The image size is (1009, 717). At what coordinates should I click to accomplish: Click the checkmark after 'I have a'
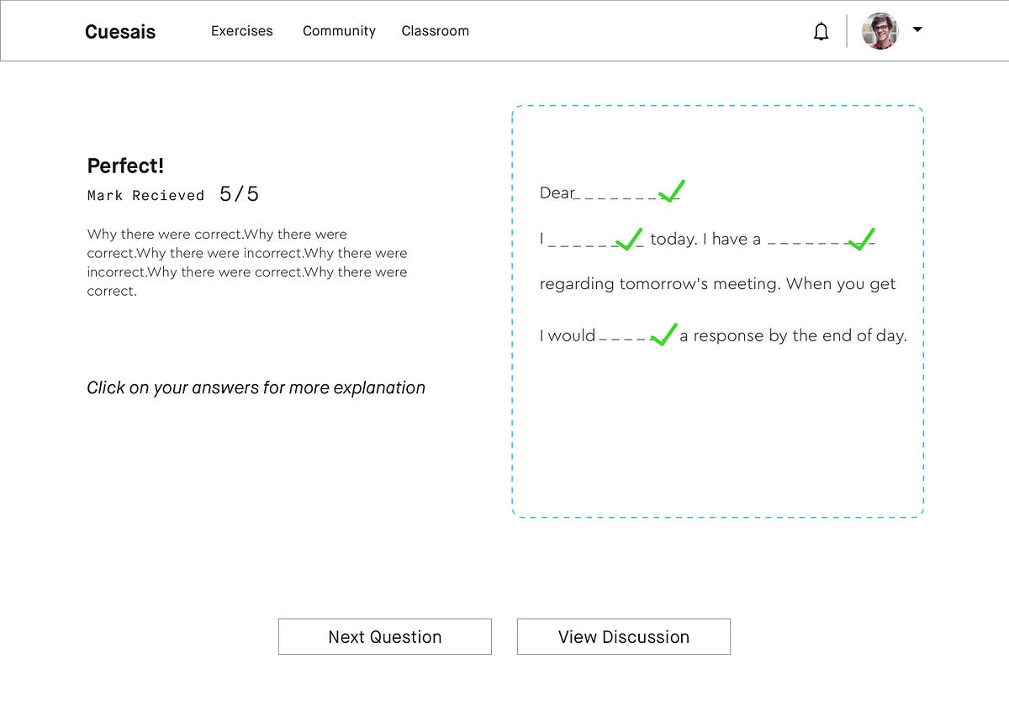click(861, 240)
